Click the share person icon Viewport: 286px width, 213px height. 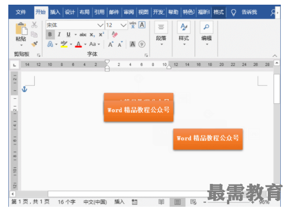click(x=273, y=12)
